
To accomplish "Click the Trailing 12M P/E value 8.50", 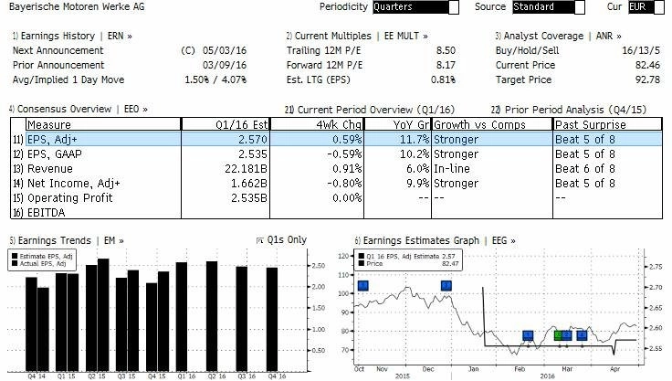I will 446,50.
